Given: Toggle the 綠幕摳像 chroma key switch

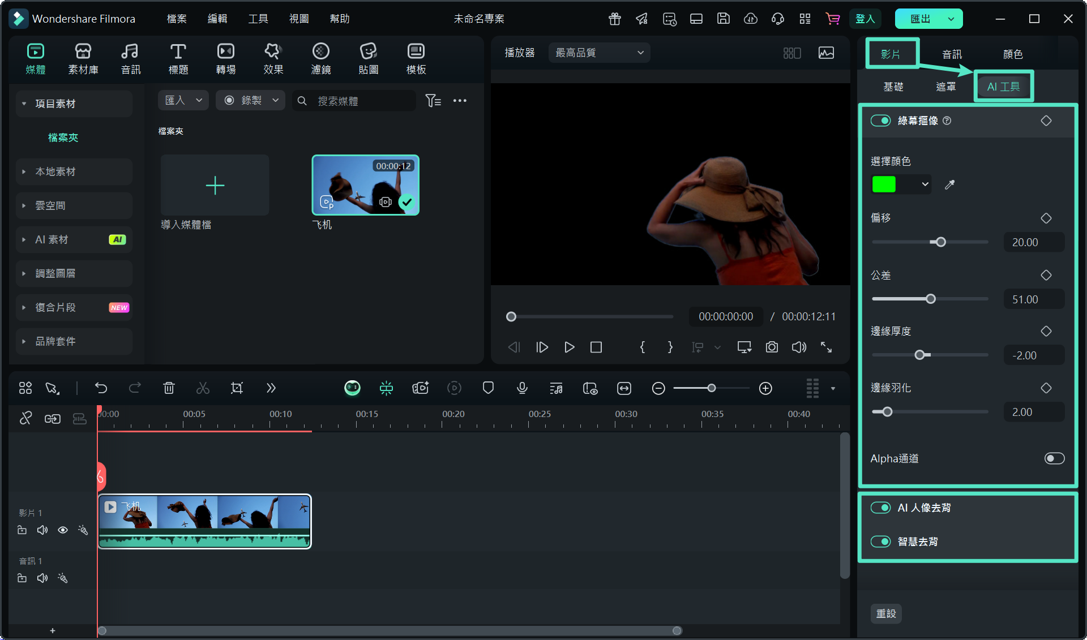Looking at the screenshot, I should pyautogui.click(x=880, y=121).
